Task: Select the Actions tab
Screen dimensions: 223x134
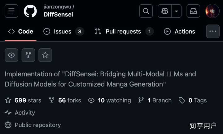Action: 180,31
